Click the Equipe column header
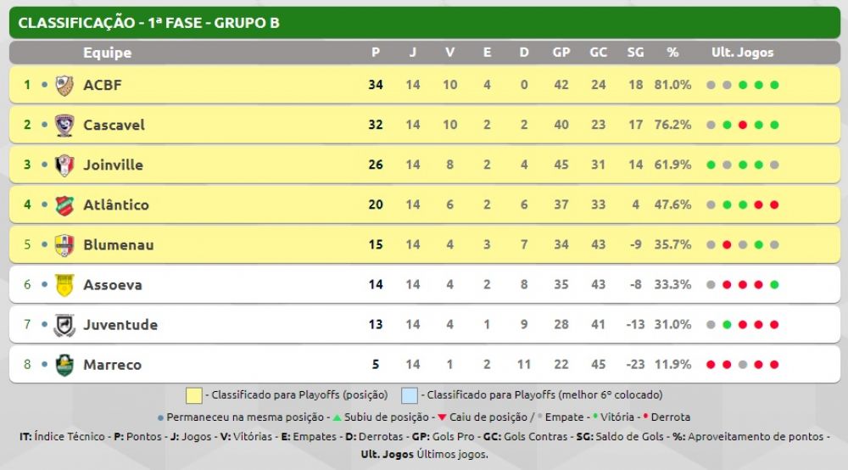This screenshot has height=470, width=848. click(x=107, y=53)
